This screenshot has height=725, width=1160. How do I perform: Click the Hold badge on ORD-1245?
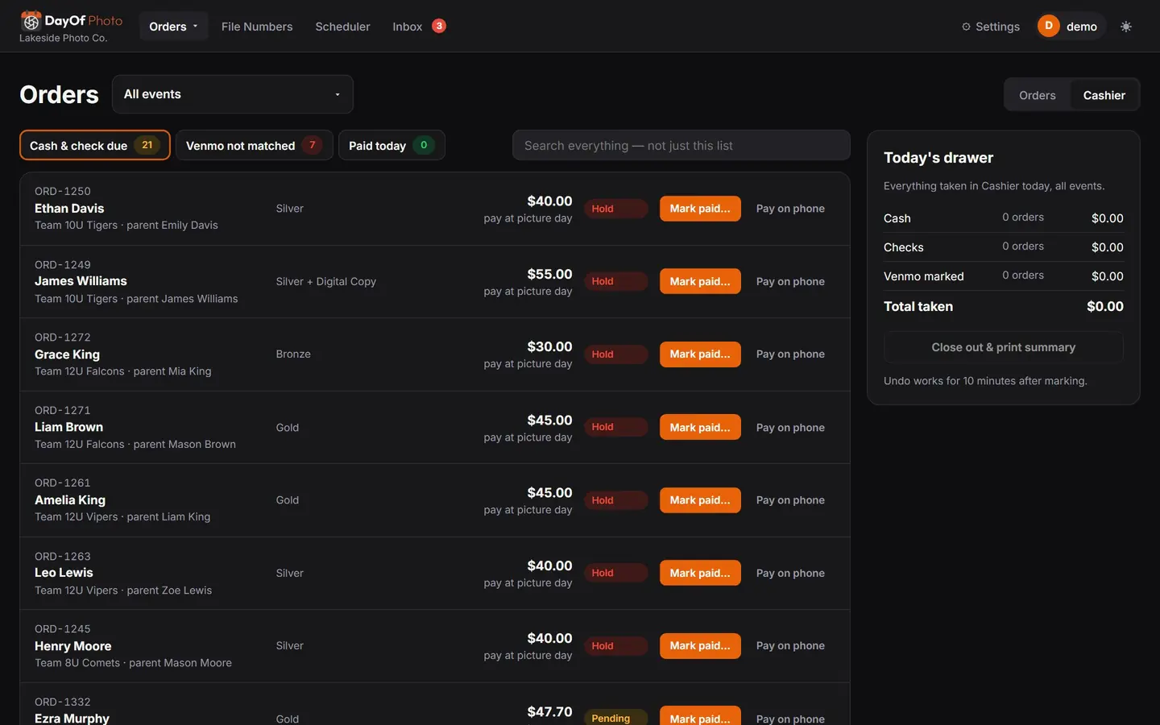tap(615, 646)
